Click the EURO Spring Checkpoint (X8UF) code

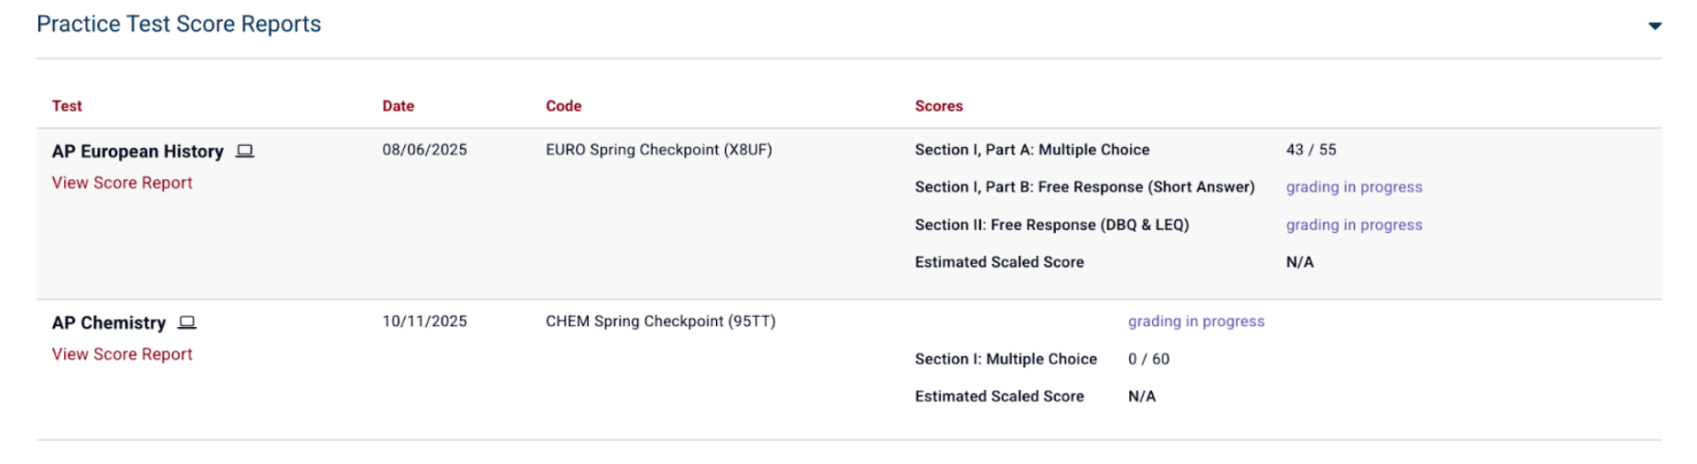tap(658, 150)
